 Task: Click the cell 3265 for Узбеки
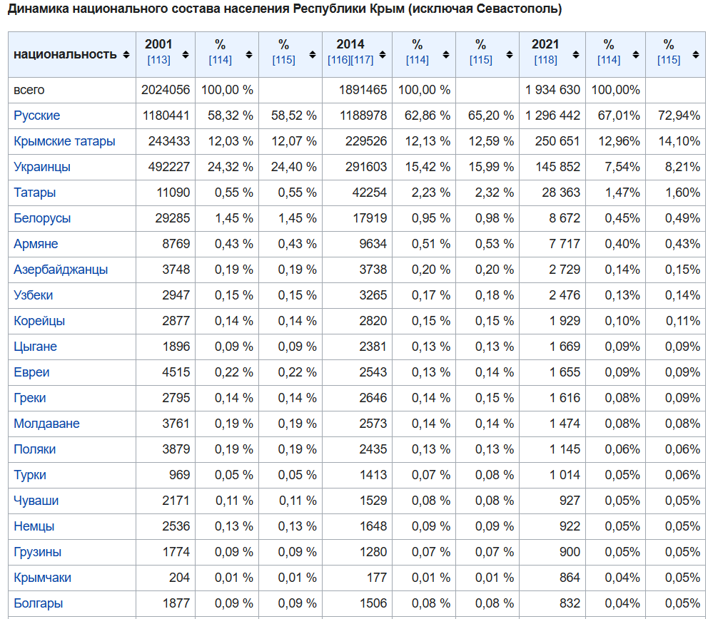click(357, 296)
